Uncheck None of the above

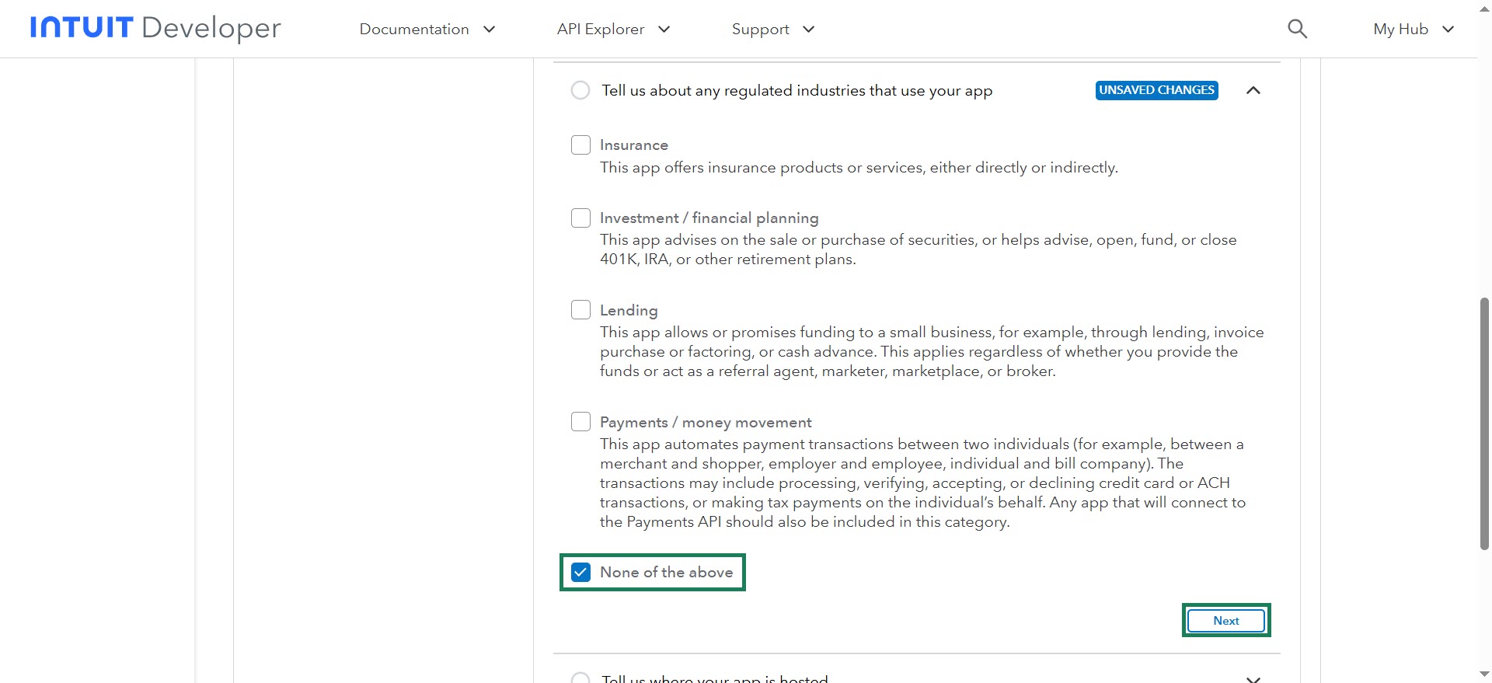pos(580,573)
